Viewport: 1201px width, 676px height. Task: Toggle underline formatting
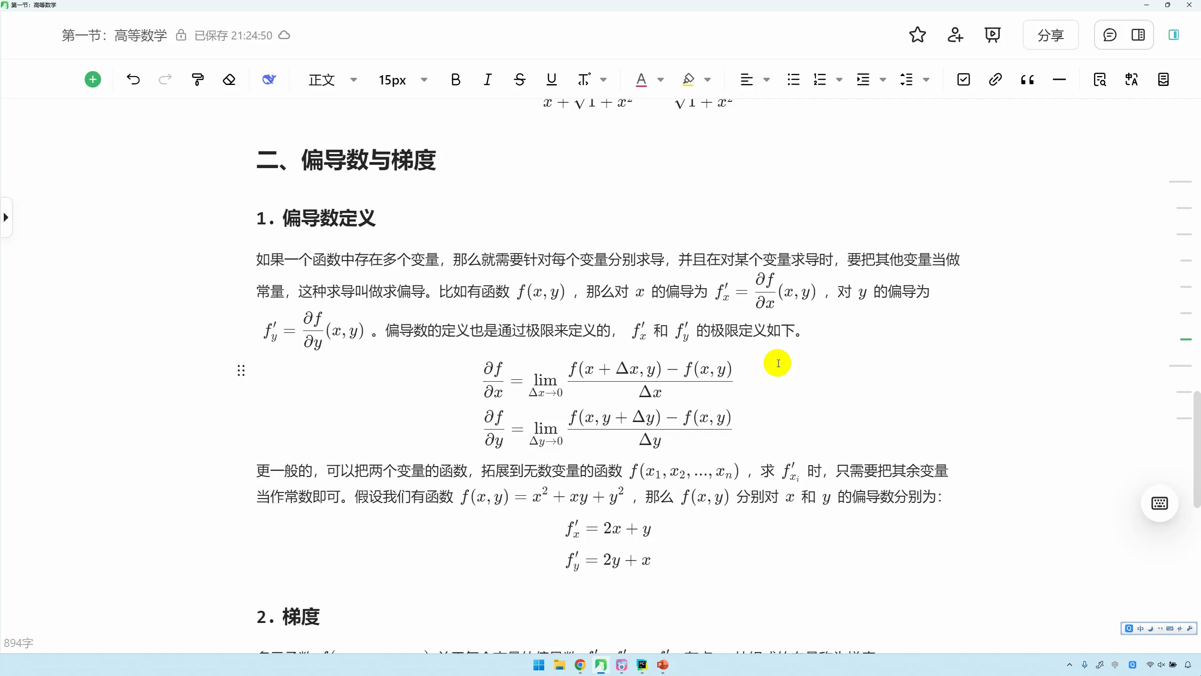pyautogui.click(x=551, y=79)
